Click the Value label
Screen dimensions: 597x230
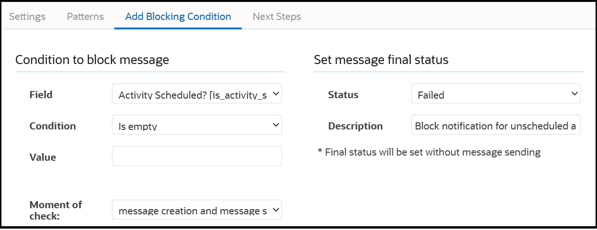pyautogui.click(x=43, y=157)
